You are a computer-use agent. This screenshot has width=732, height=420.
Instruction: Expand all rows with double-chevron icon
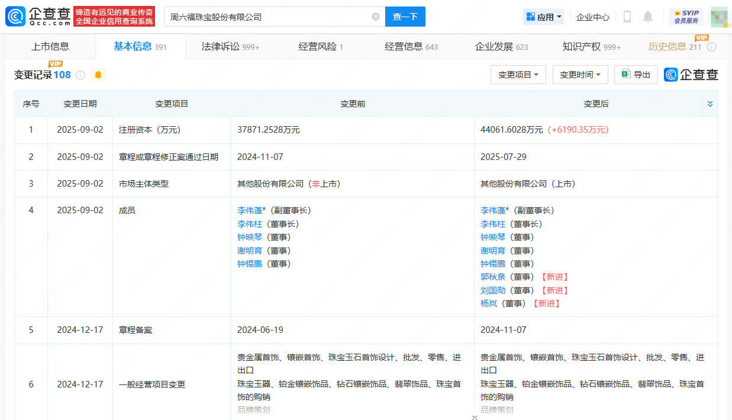(710, 104)
